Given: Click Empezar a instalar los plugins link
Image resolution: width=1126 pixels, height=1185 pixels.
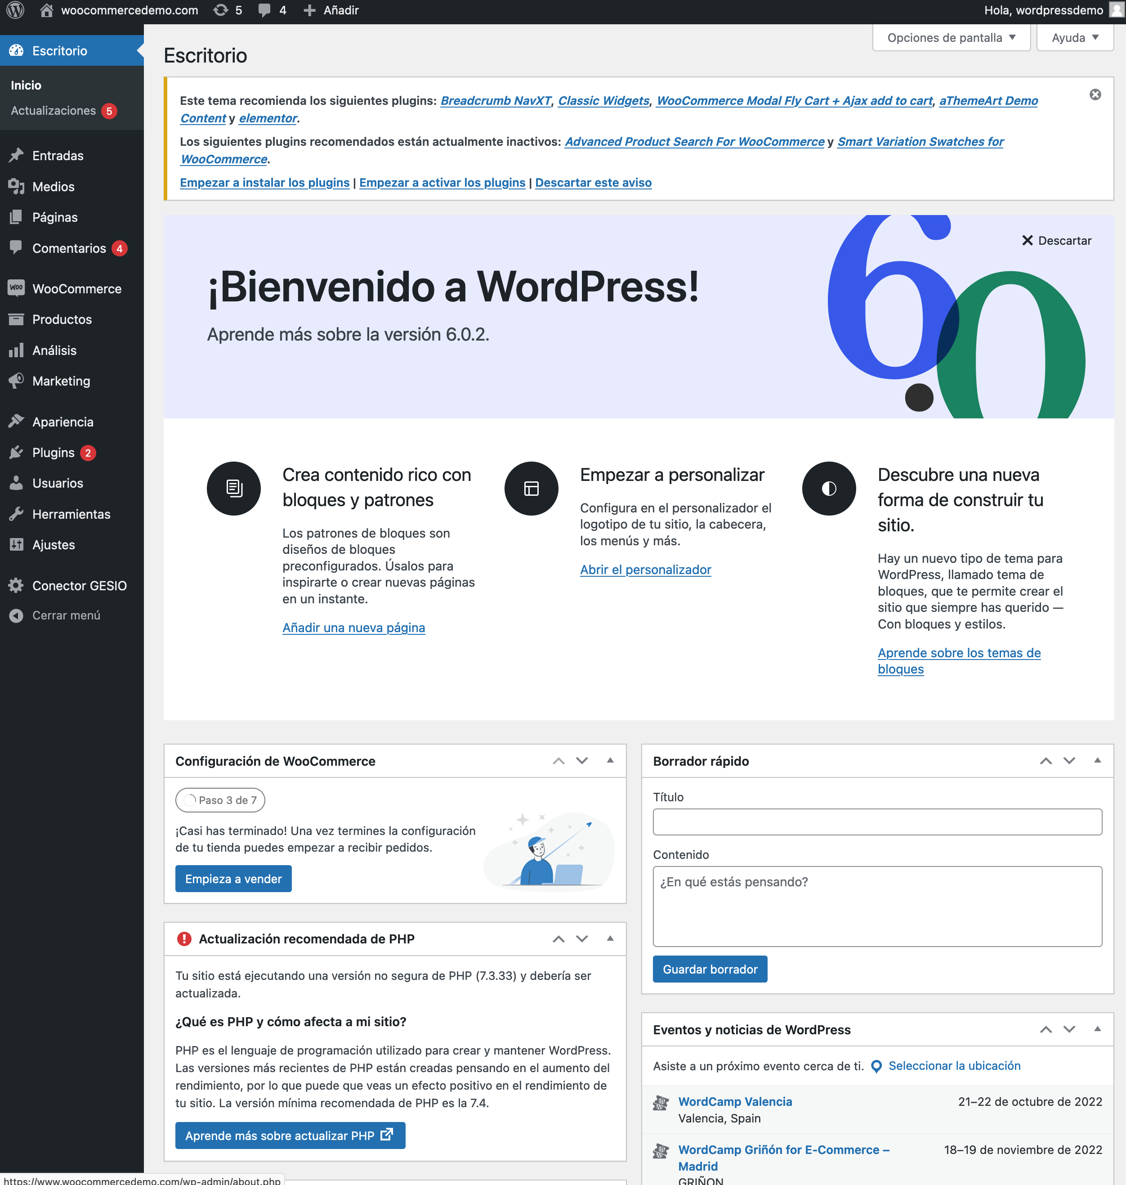Looking at the screenshot, I should tap(265, 183).
